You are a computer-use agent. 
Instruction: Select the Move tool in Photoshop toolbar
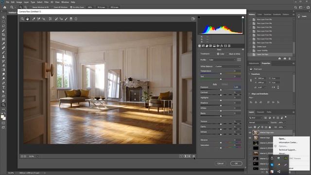click(3, 17)
